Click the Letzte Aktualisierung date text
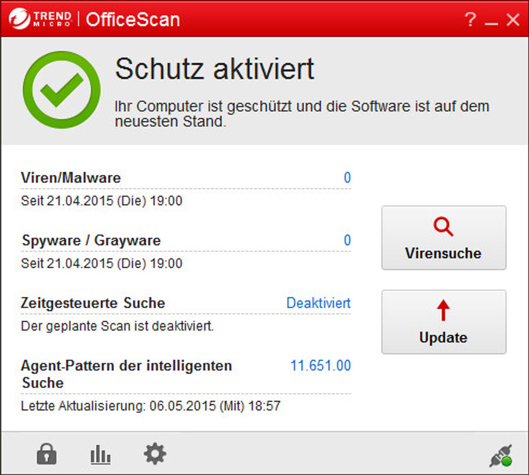The height and width of the screenshot is (475, 529). pyautogui.click(x=151, y=406)
